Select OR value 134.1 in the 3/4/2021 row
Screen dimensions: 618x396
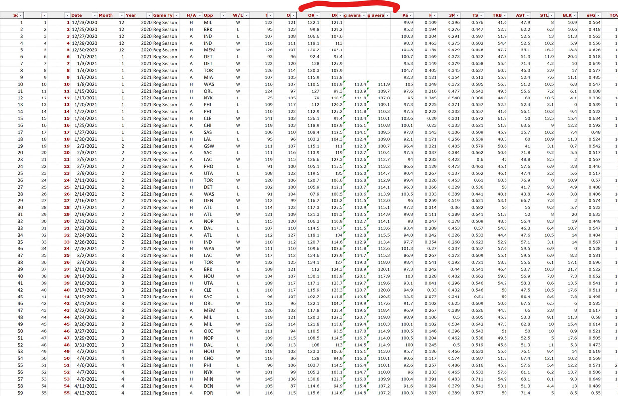coord(309,263)
